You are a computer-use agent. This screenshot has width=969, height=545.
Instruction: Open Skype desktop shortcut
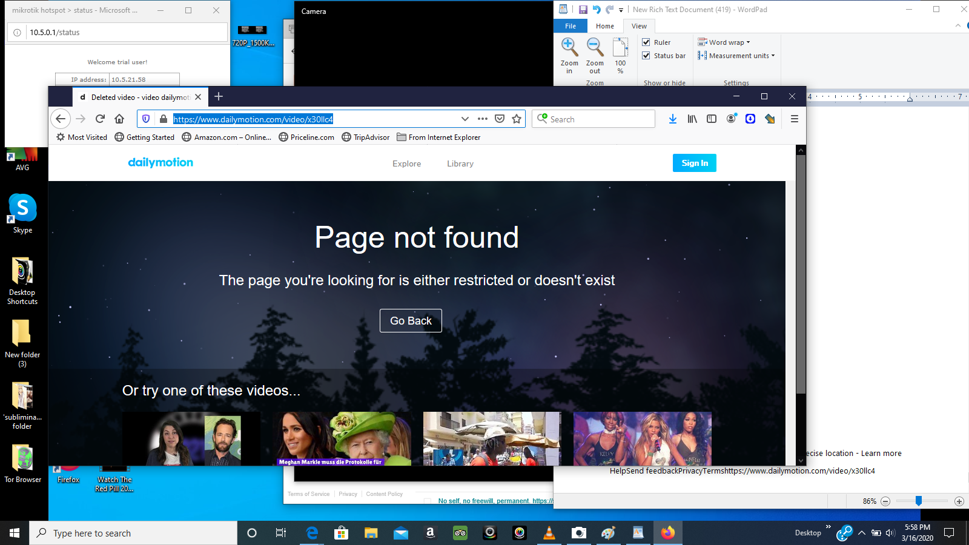(x=22, y=214)
